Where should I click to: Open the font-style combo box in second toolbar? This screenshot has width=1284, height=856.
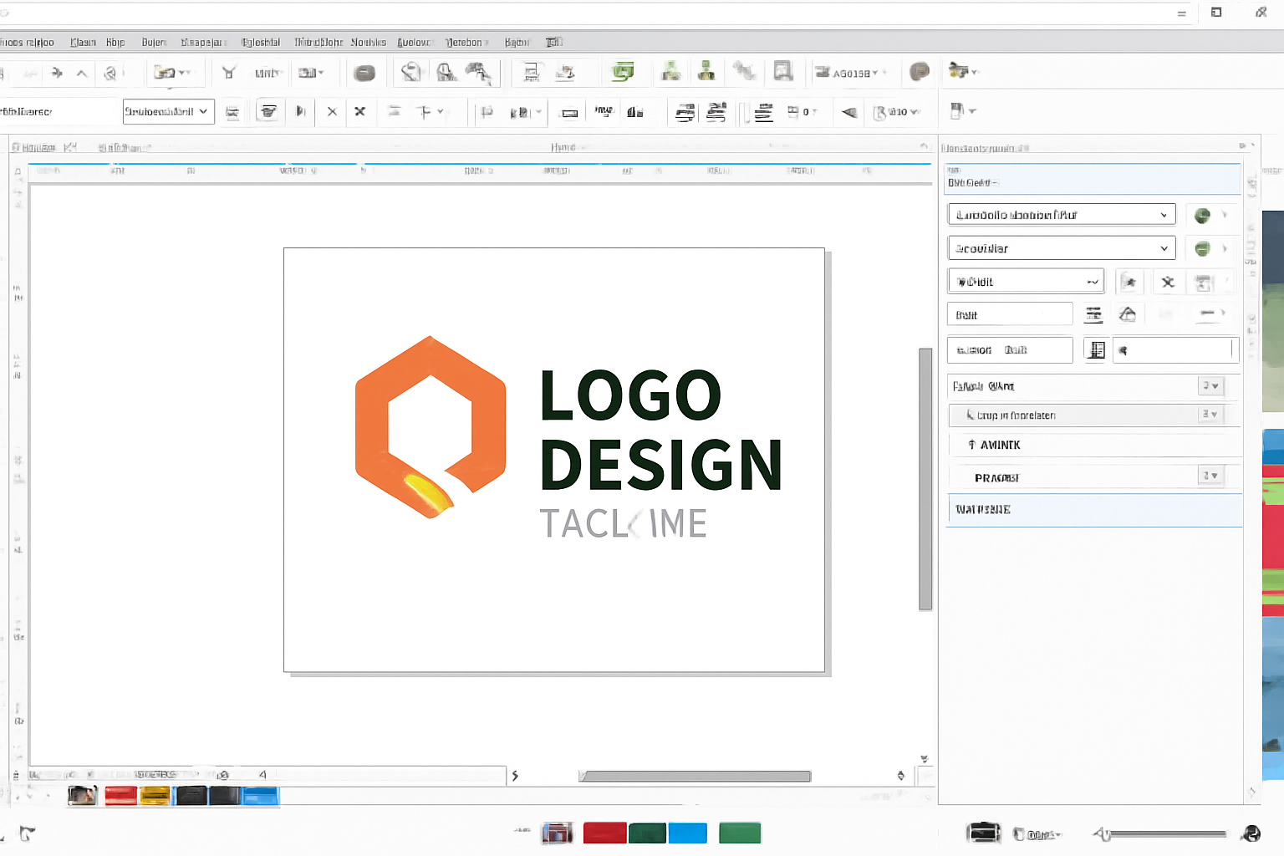coord(168,111)
